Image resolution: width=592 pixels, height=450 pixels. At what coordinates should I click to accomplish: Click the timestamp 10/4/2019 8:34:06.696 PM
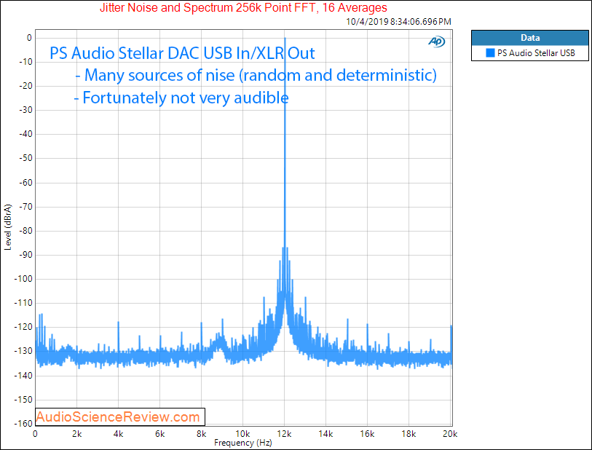pyautogui.click(x=399, y=22)
